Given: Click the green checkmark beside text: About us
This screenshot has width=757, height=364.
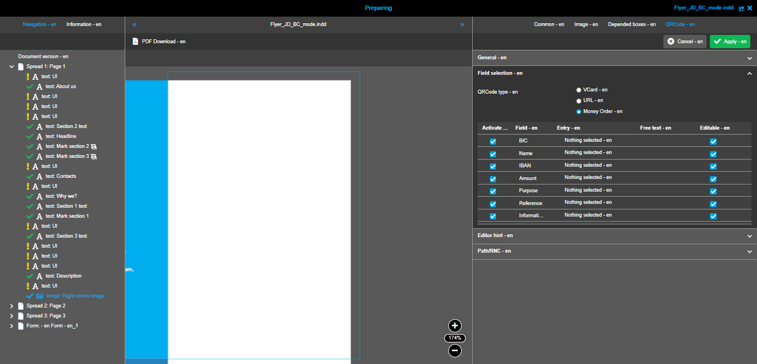Looking at the screenshot, I should [28, 86].
